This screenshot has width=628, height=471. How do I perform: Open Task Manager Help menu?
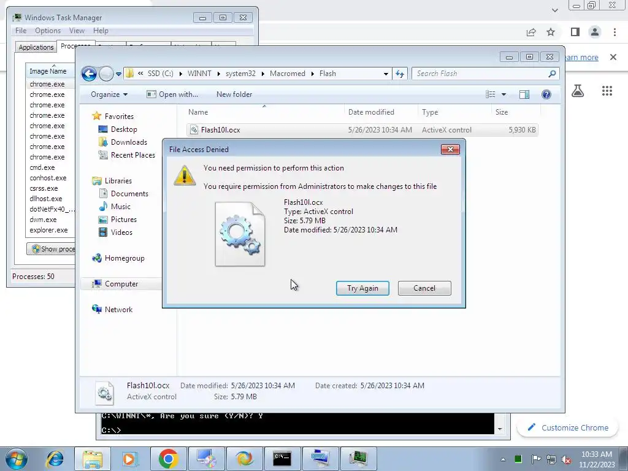tap(101, 31)
